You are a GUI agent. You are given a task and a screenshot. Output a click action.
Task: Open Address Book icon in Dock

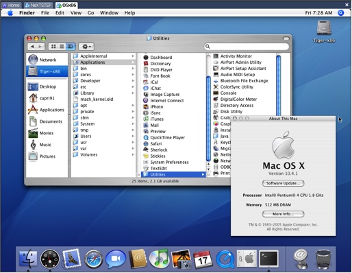[138, 259]
